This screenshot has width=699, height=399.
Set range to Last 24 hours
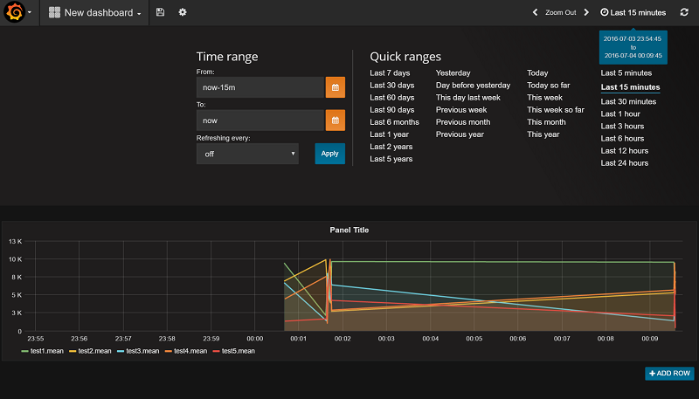(x=624, y=163)
